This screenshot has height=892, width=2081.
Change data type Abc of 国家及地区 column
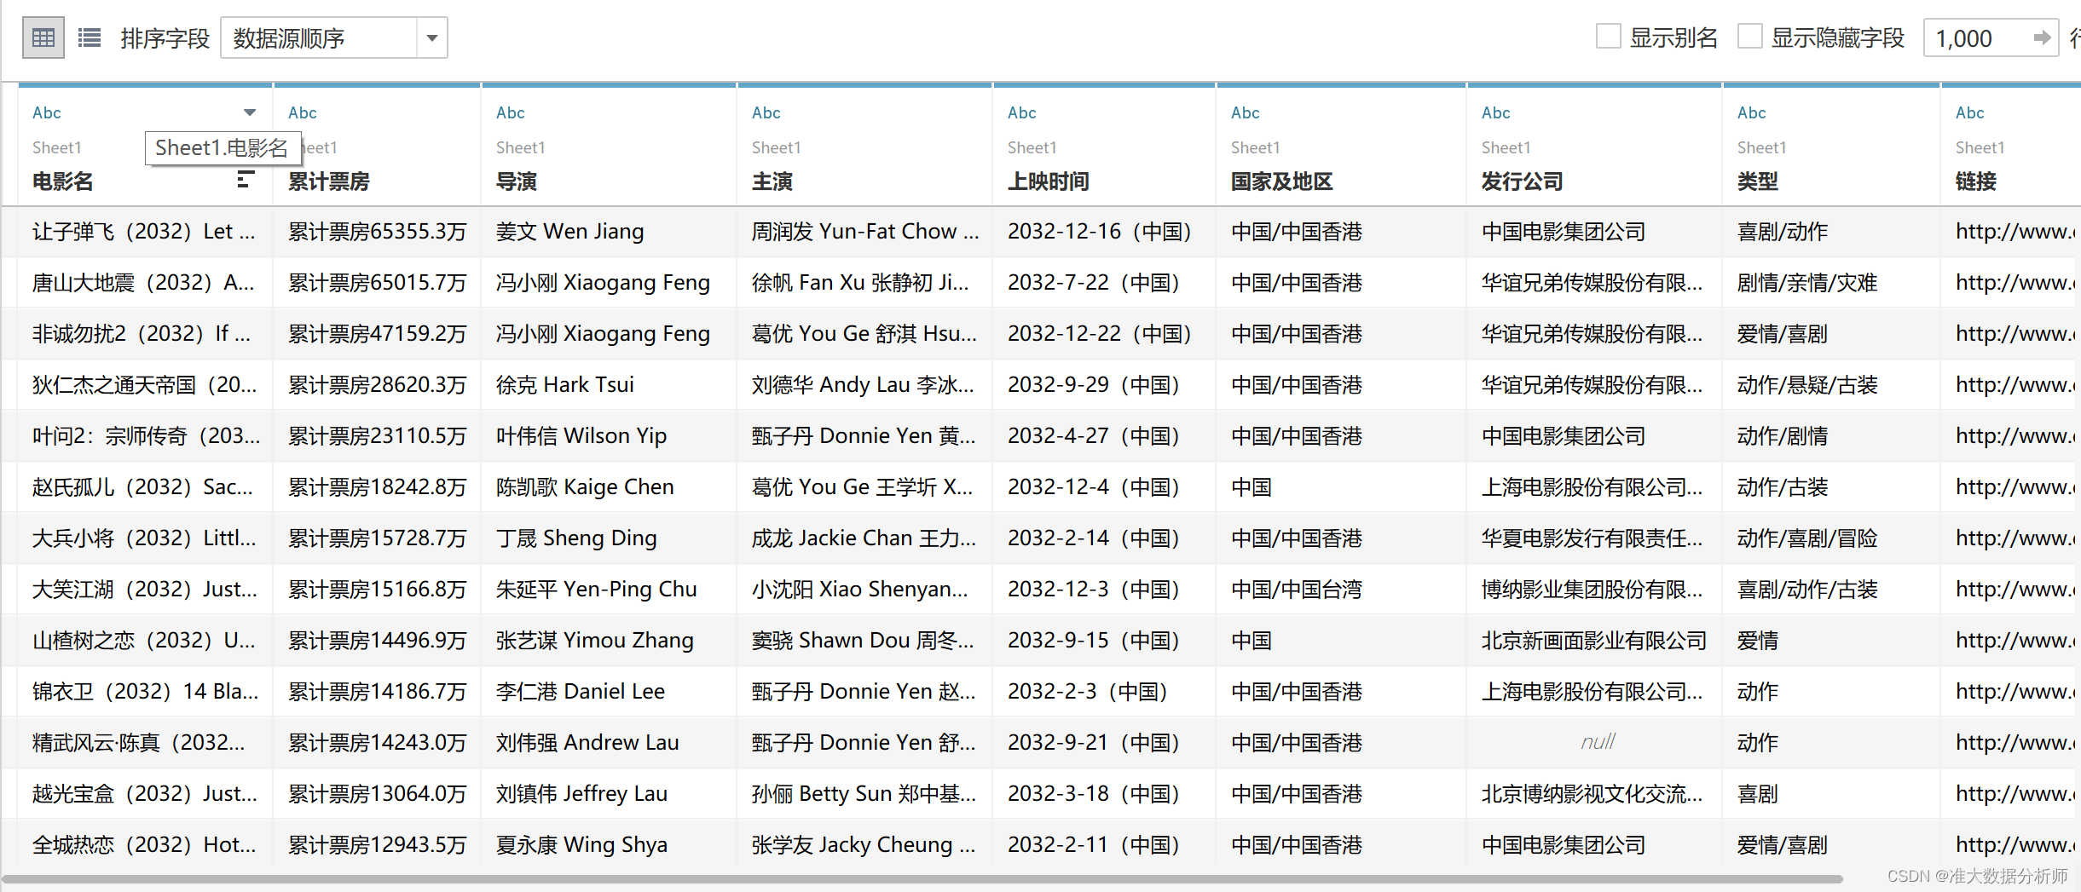pos(1246,112)
